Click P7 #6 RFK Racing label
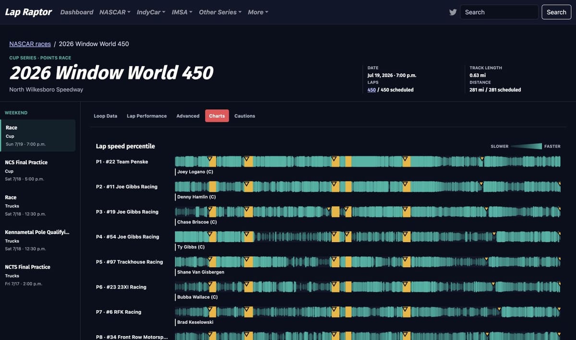 (x=119, y=312)
